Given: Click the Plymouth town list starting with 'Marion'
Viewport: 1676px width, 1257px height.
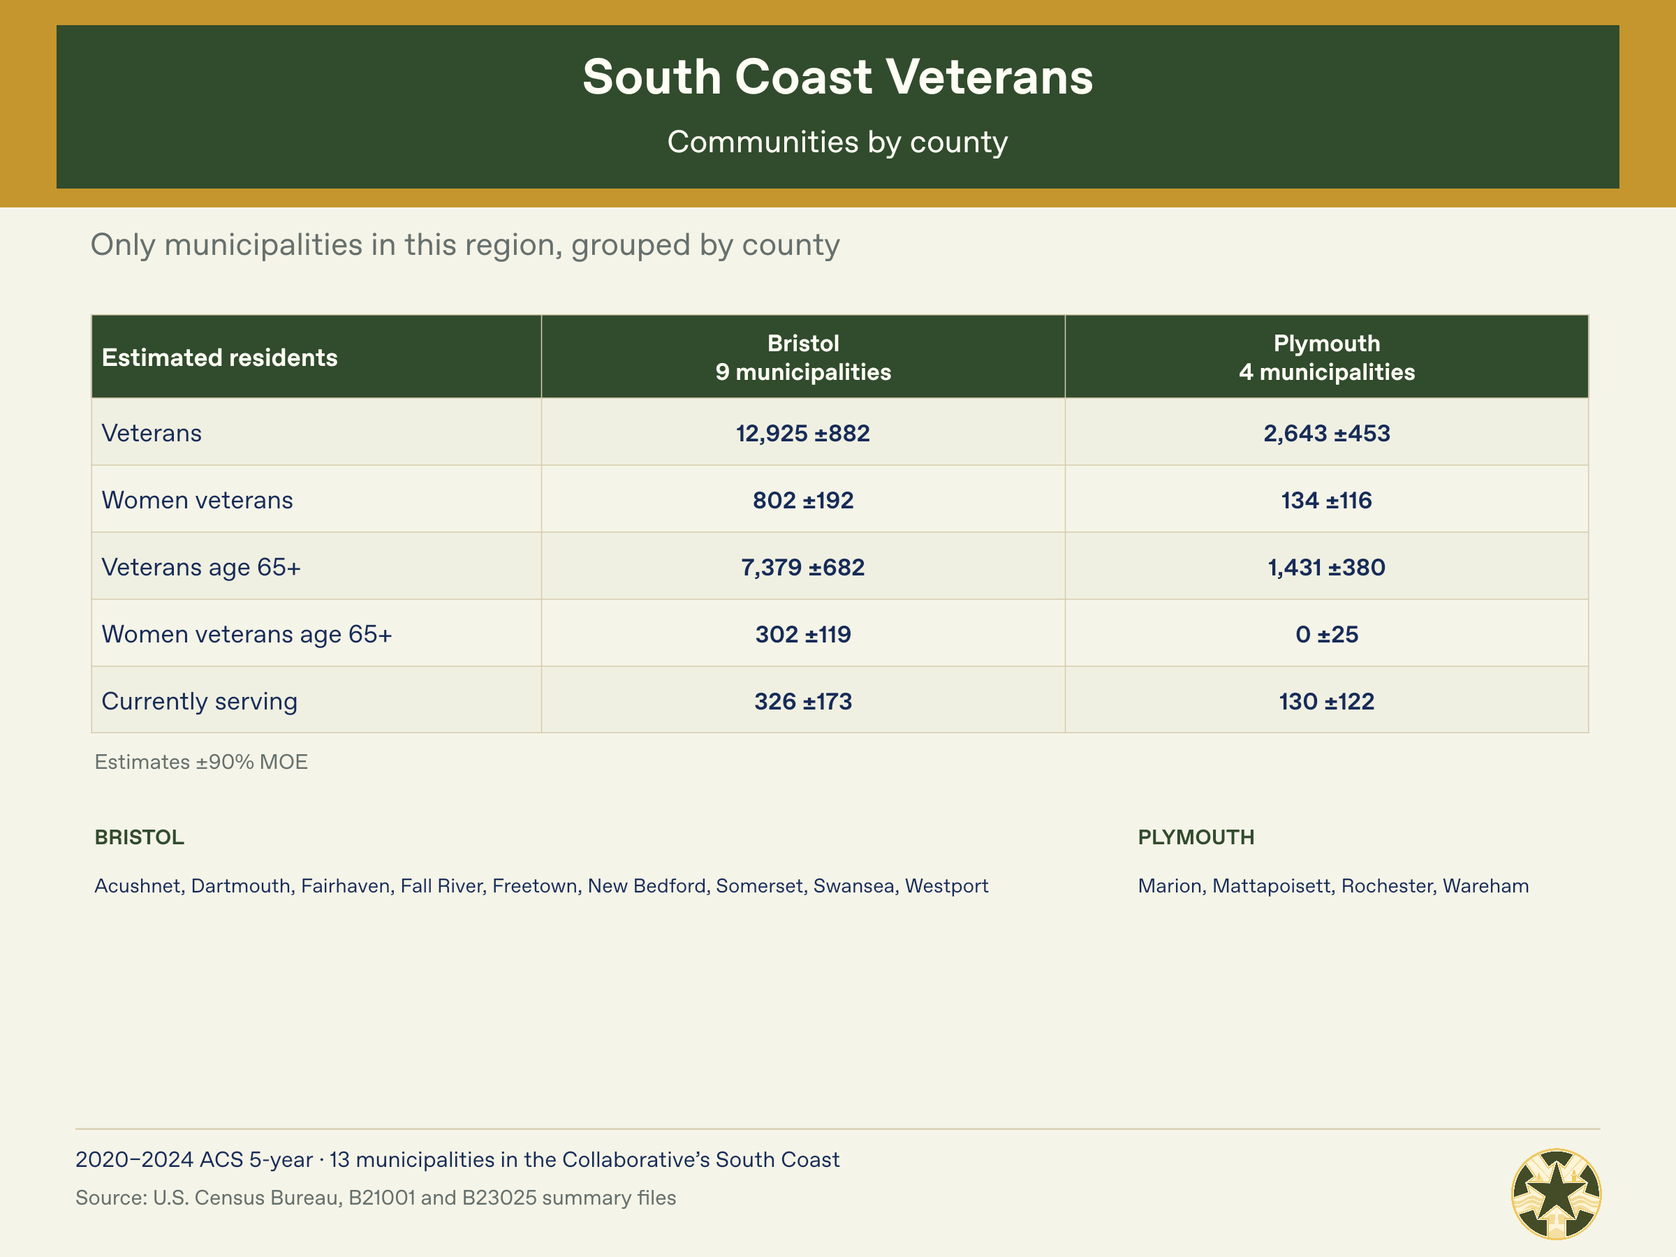Looking at the screenshot, I should [x=1334, y=885].
